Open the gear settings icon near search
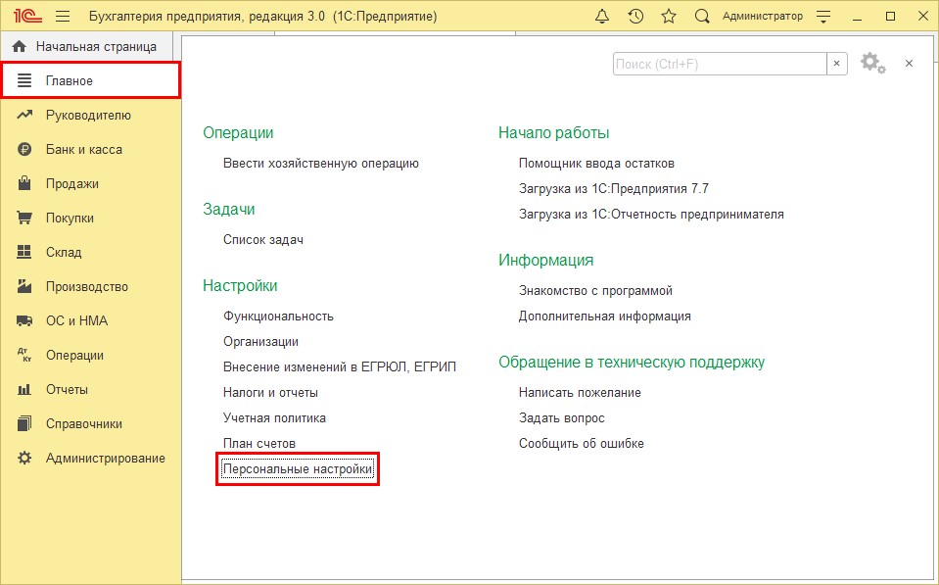 click(x=871, y=63)
